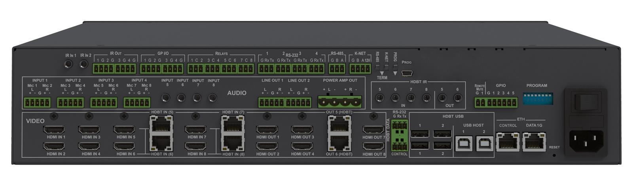The width and height of the screenshot is (633, 175).
Task: Toggle the blue PROGRAM DIP switch
Action: (537, 99)
